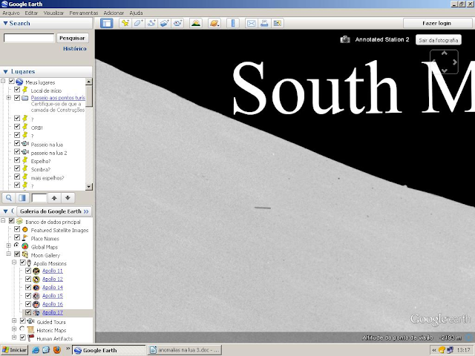The image size is (475, 356).
Task: Click the camera icon beside Annotated Station 2
Action: pos(344,39)
